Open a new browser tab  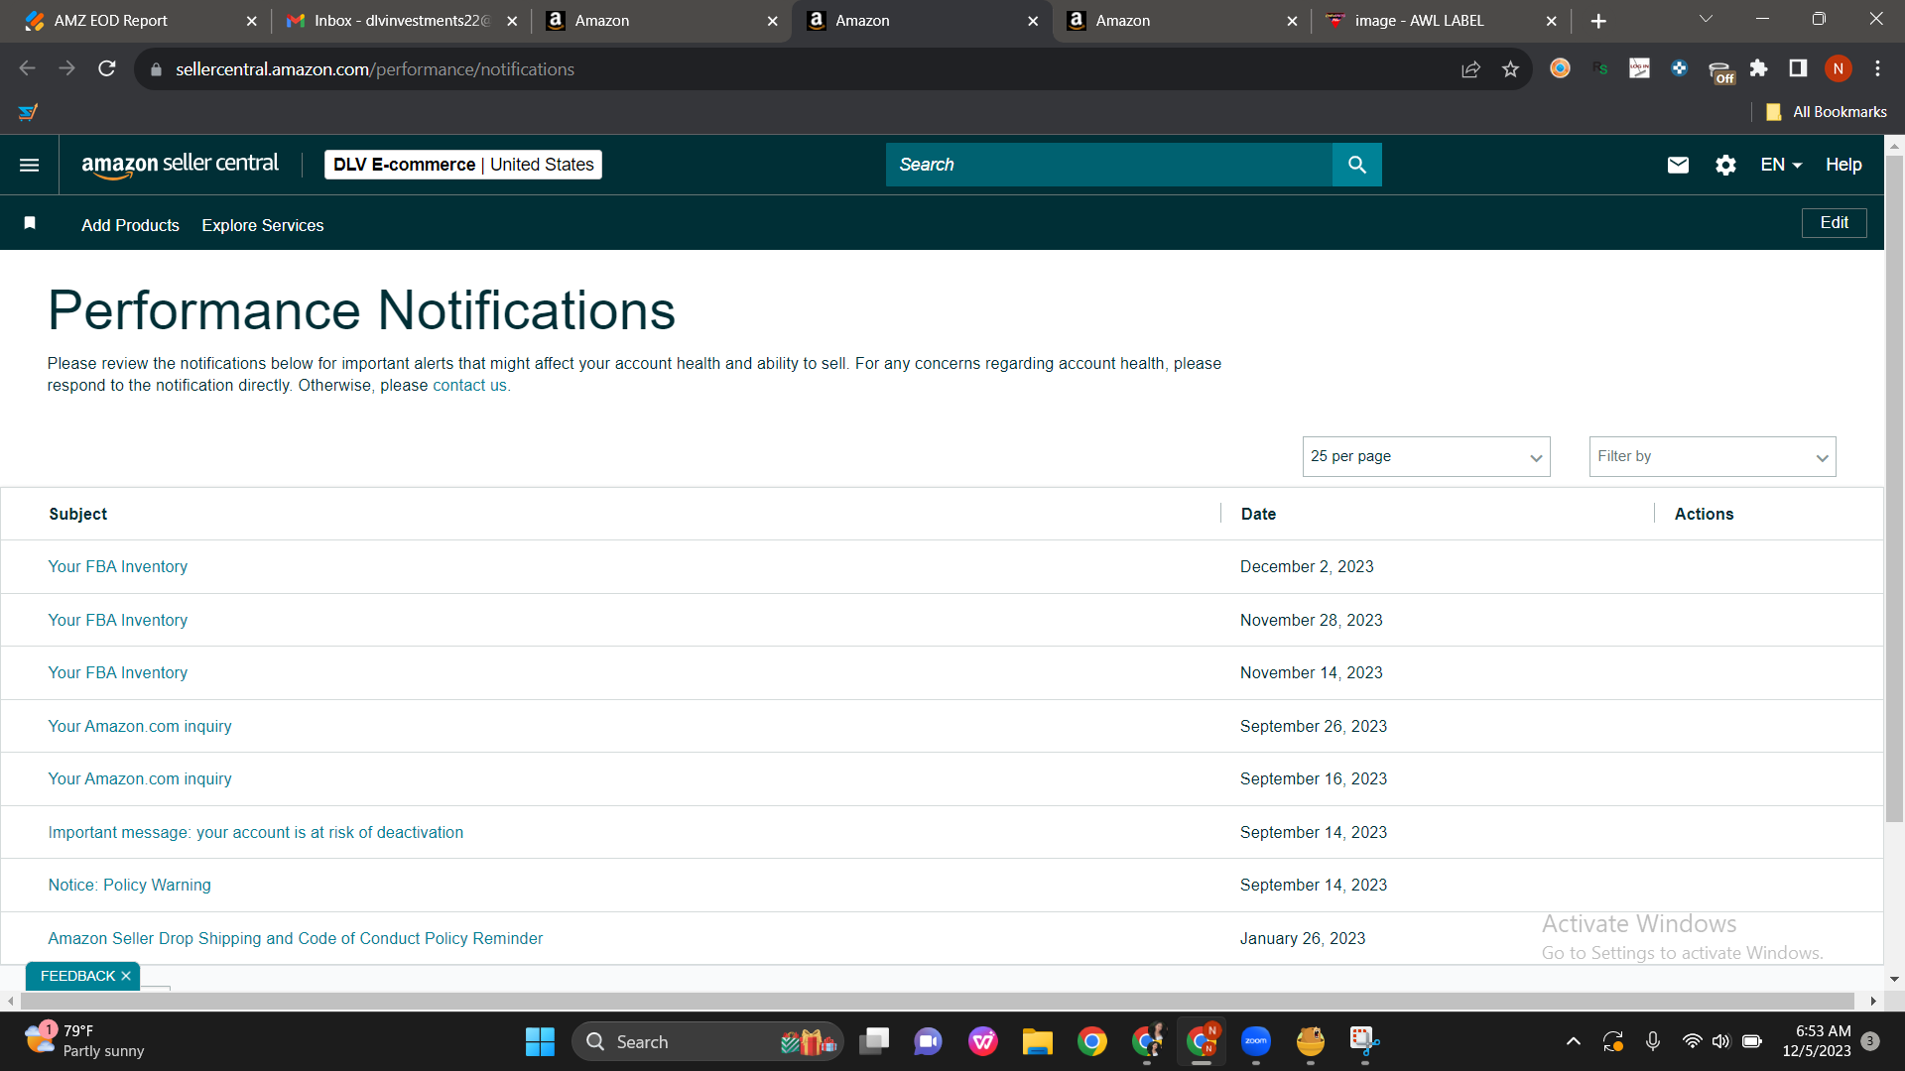1598,21
